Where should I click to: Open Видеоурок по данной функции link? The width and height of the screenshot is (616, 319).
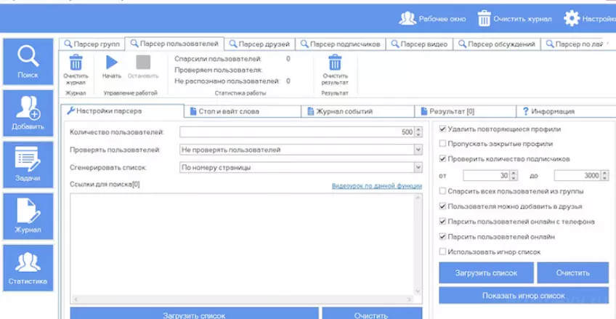377,186
